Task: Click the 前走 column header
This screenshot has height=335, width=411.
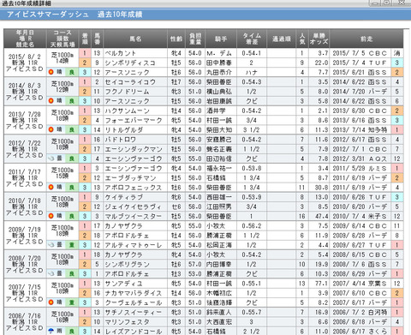Action: [x=366, y=39]
